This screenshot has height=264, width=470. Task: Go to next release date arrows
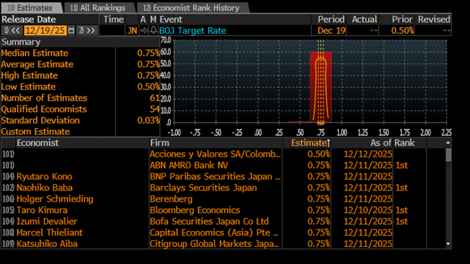coord(87,30)
